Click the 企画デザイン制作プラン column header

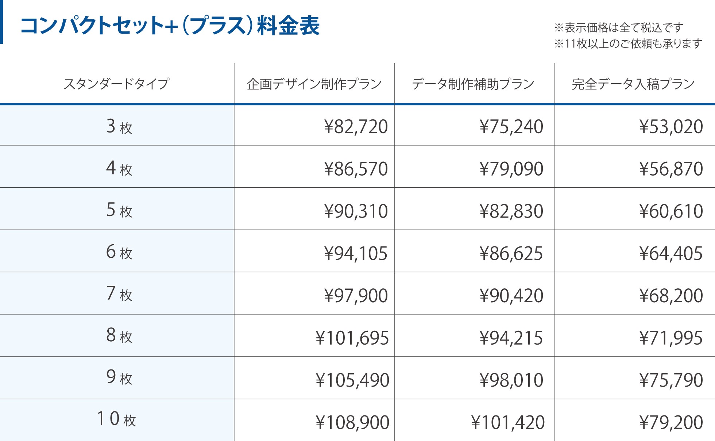[x=314, y=84]
